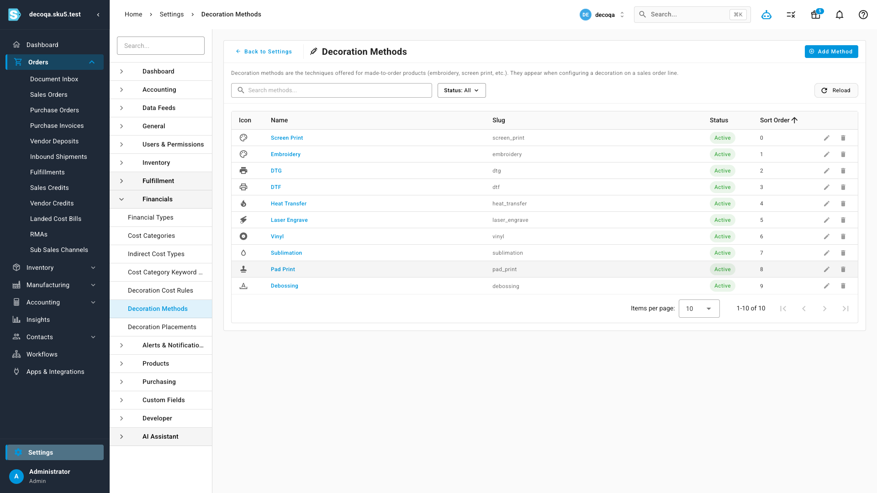Click the Vinyl disc icon

point(243,236)
